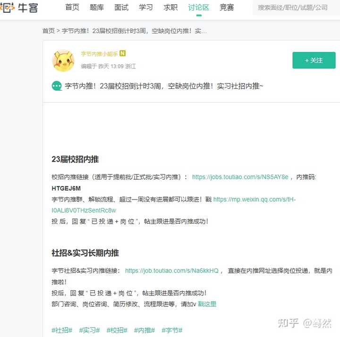Focus the 搜索面经/职位/试题/公司 search box
340x337 pixels.
click(x=296, y=8)
